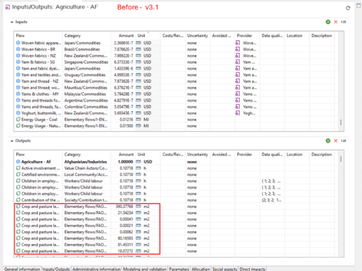The image size is (362, 271).
Task: Select the Inputs/Outputs tab
Action: click(56, 269)
